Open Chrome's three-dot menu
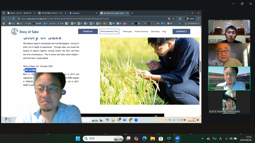Image resolution: width=255 pixels, height=143 pixels. point(198,19)
